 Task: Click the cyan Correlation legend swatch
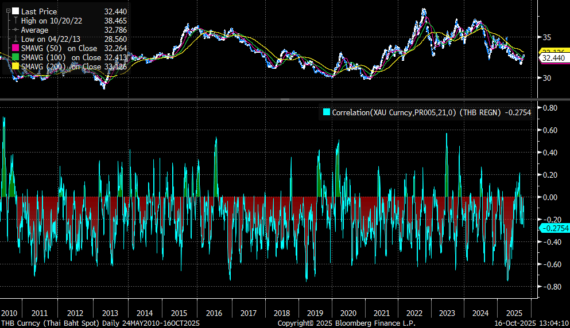click(x=327, y=112)
